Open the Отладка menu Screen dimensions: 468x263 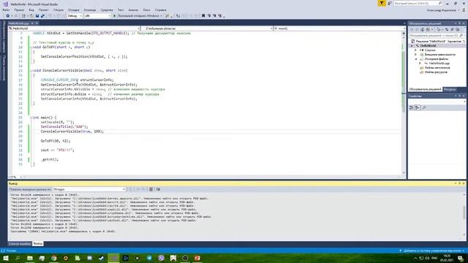pyautogui.click(x=73, y=9)
